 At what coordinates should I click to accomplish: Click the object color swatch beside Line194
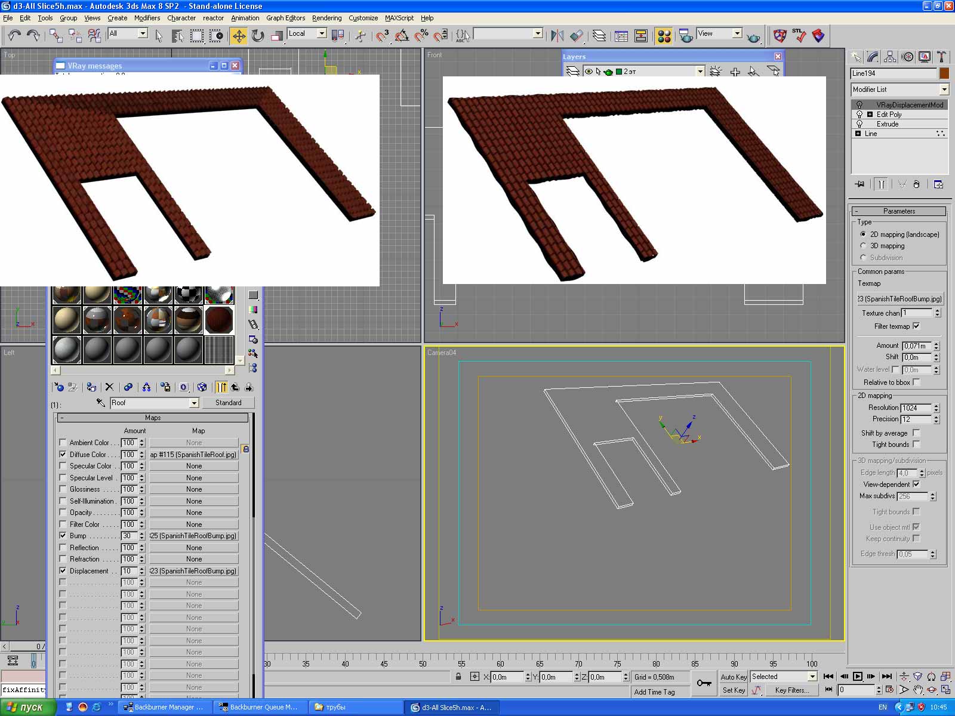(944, 73)
